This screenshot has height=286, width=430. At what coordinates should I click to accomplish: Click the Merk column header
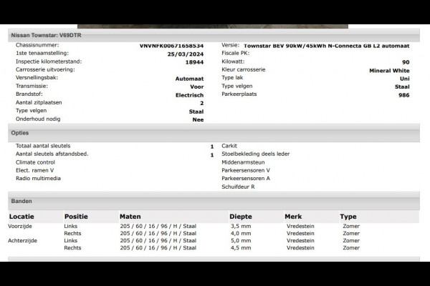coord(293,217)
